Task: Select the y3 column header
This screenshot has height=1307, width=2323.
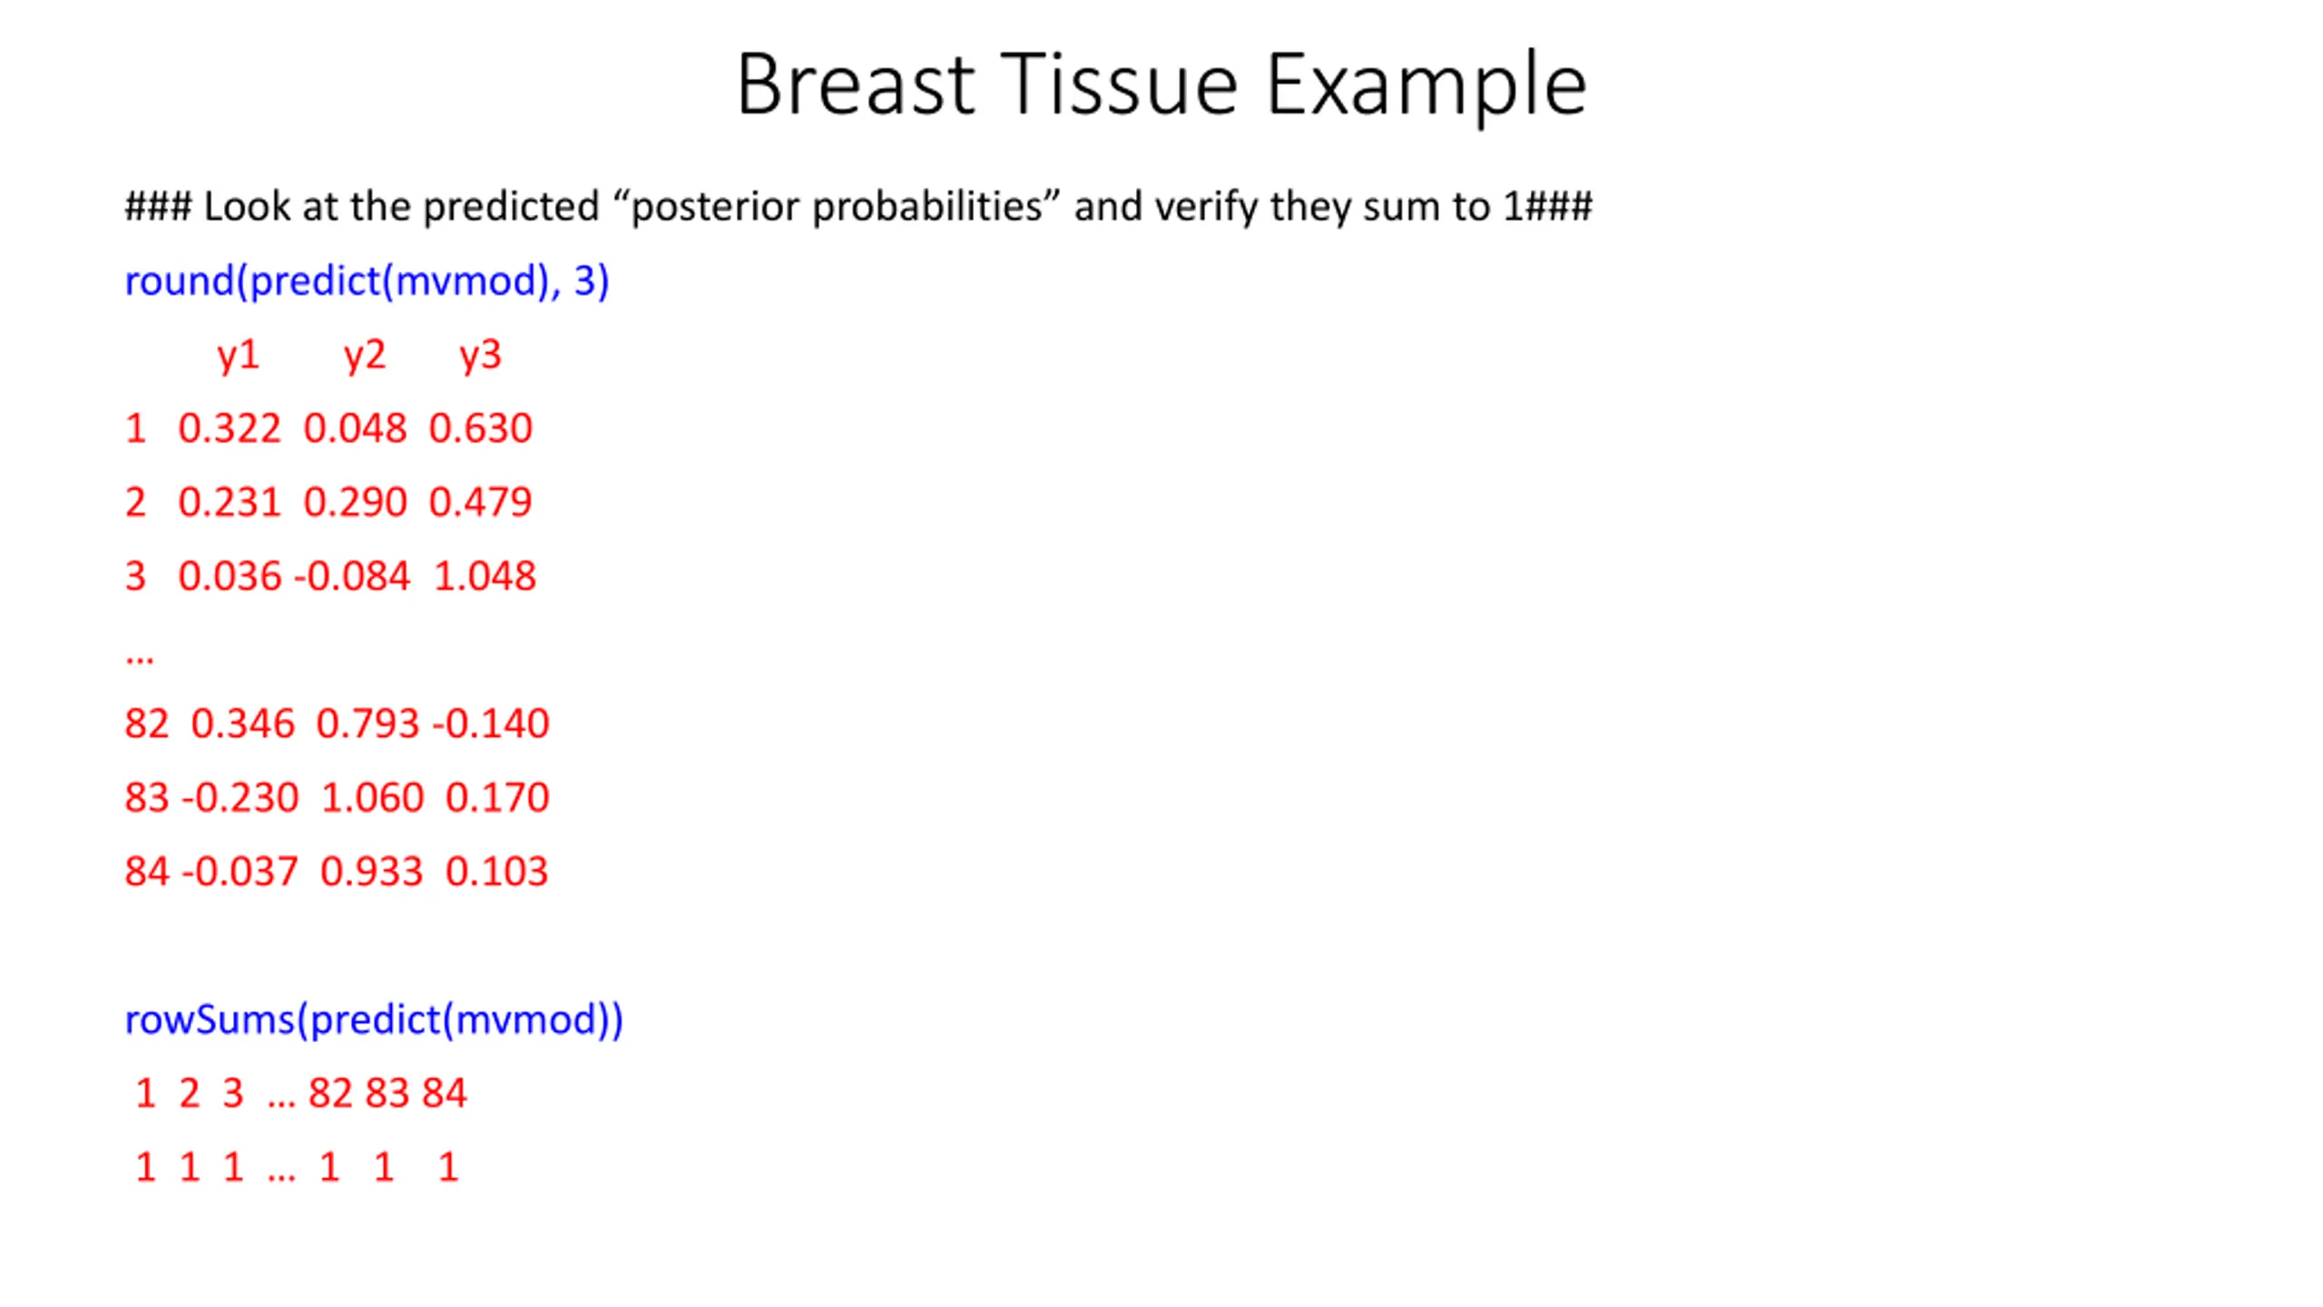Action: tap(480, 356)
